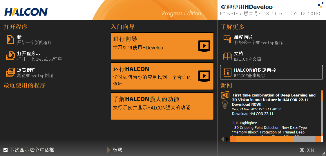Image resolution: width=326 pixels, height=156 pixels.
Task: Click the 了解更多 heading
Action: (x=232, y=27)
